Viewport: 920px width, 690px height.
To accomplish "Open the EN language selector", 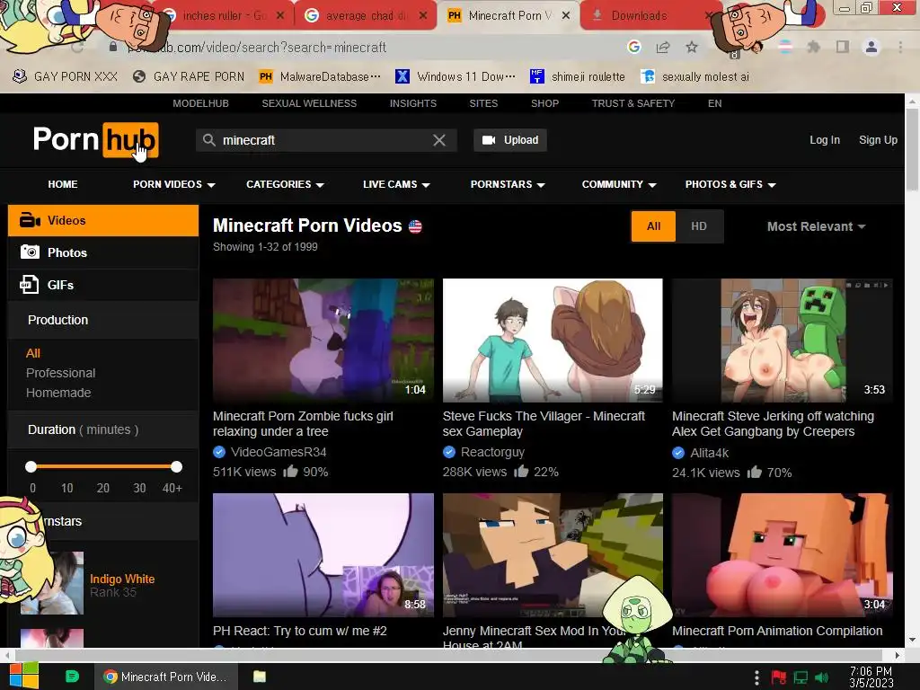I will point(714,103).
